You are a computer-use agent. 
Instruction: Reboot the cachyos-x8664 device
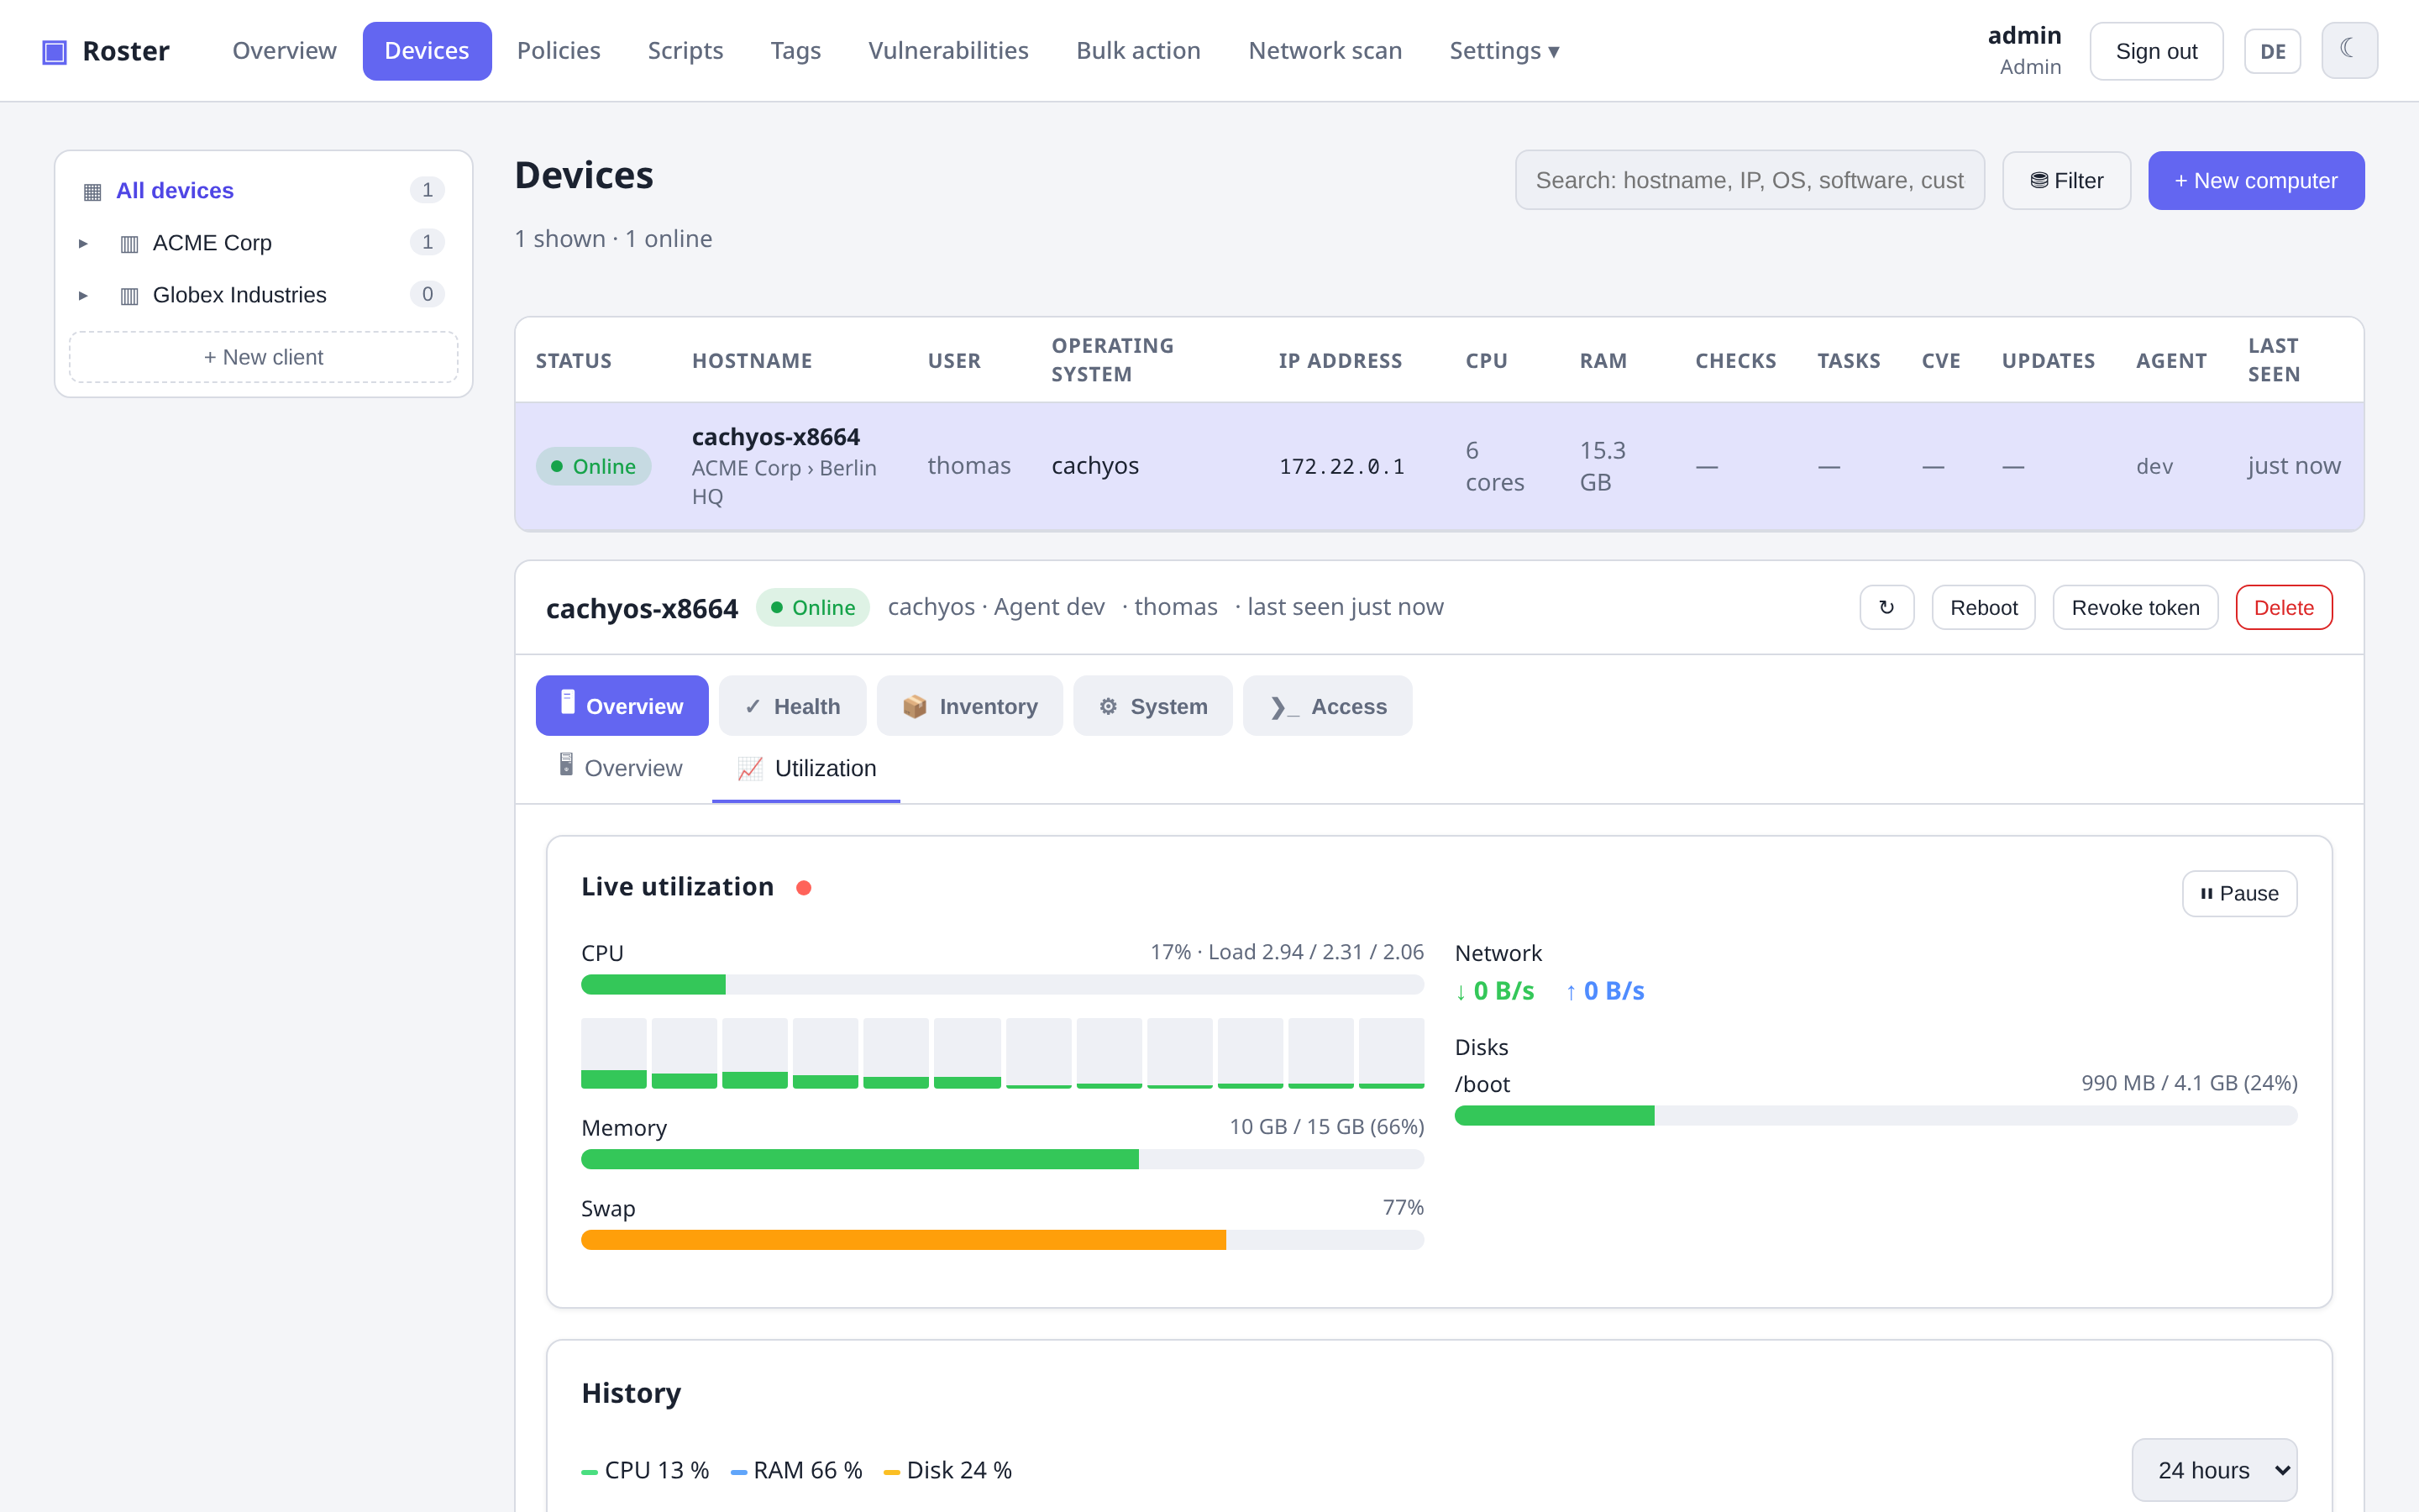[1983, 607]
